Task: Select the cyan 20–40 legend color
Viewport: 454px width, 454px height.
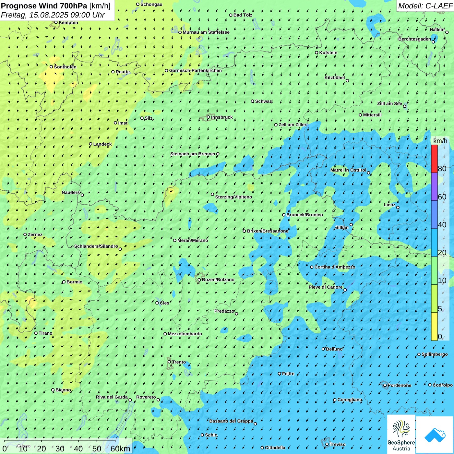Action: [434, 243]
